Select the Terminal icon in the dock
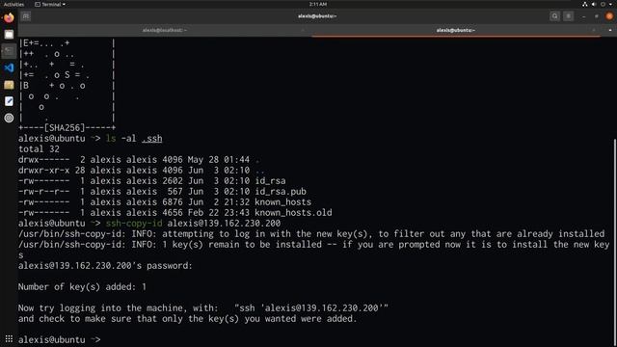 tap(9, 51)
